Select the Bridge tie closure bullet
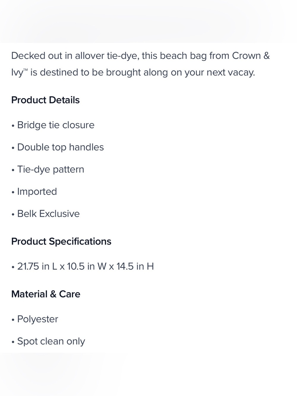The height and width of the screenshot is (396, 297). point(53,125)
